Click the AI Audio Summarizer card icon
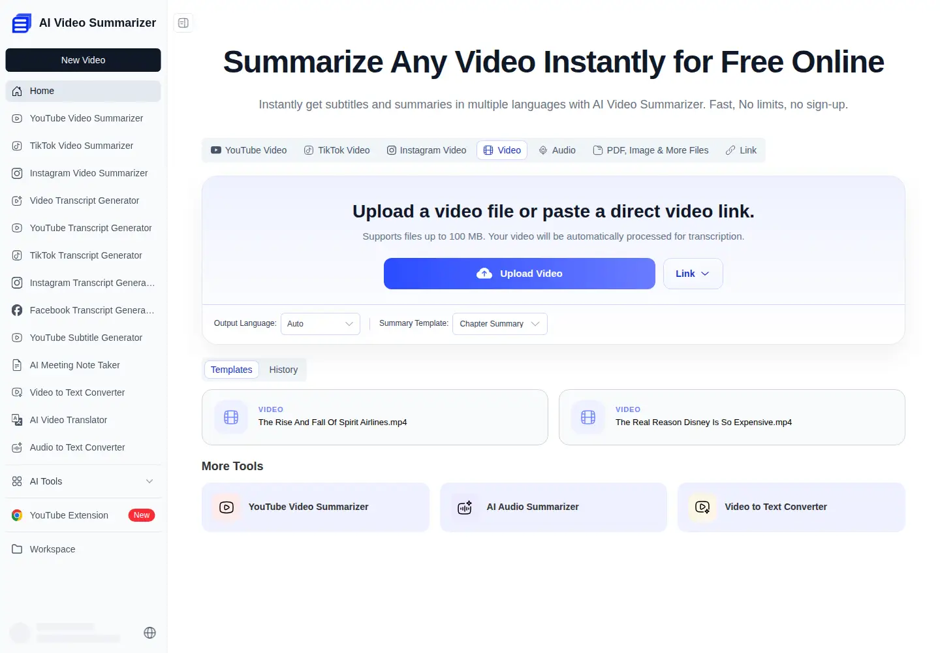Viewport: 940px width, 653px height. 465,507
